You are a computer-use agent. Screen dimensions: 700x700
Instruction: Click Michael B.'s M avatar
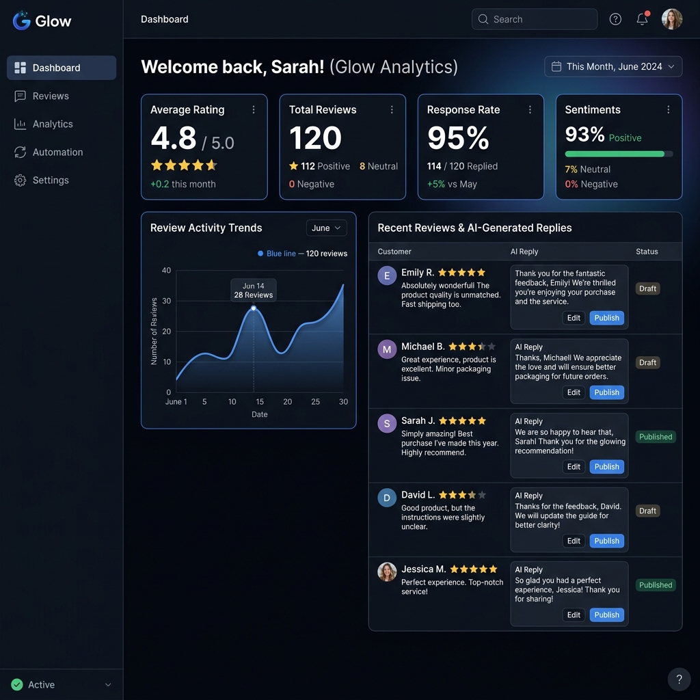pos(387,349)
